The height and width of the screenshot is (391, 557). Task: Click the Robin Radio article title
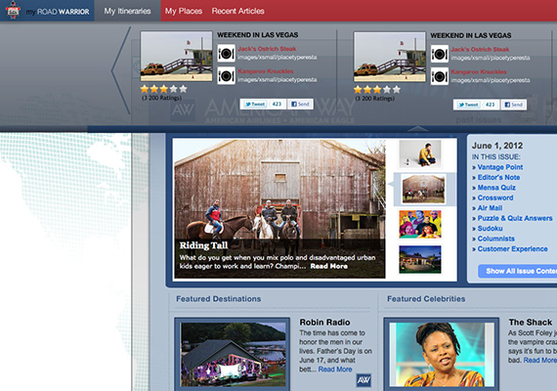coord(324,322)
